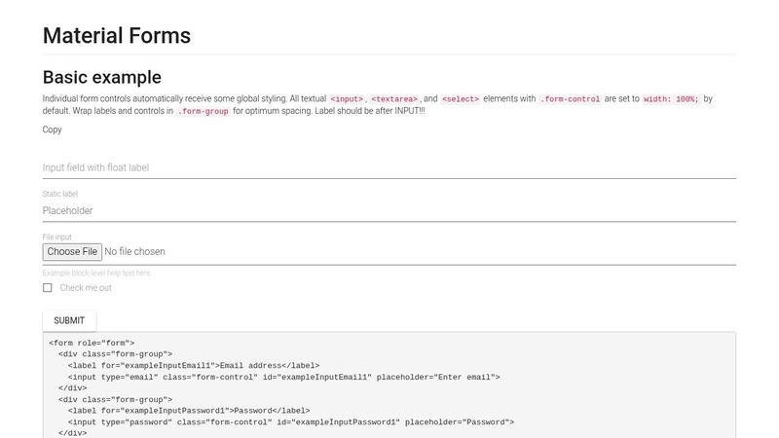Click the Material Forms page title
The width and height of the screenshot is (779, 438).
117,36
